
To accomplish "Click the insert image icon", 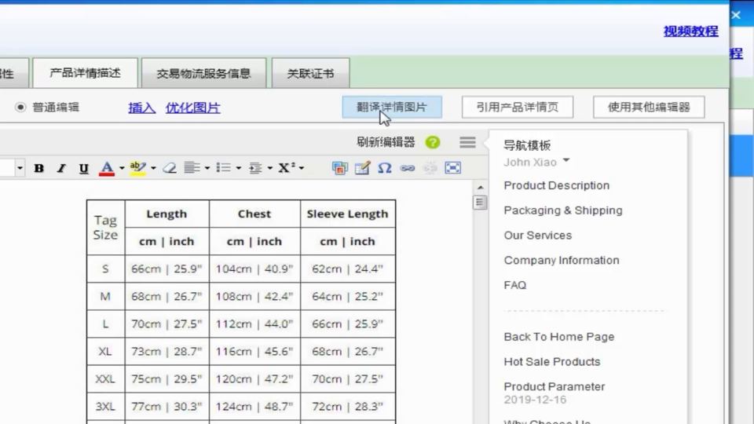I will (340, 168).
